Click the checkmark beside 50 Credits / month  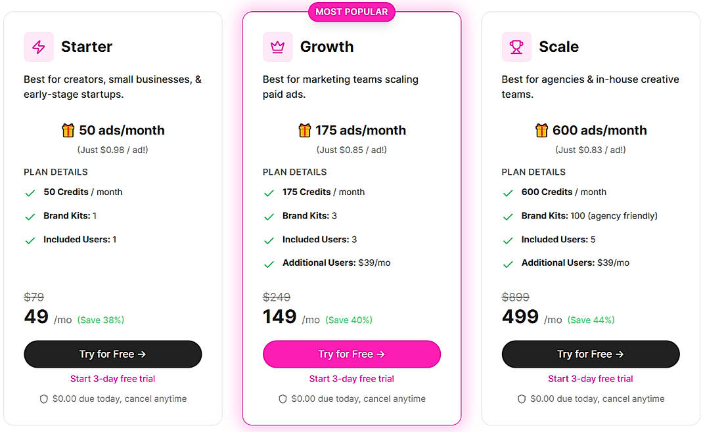[30, 192]
